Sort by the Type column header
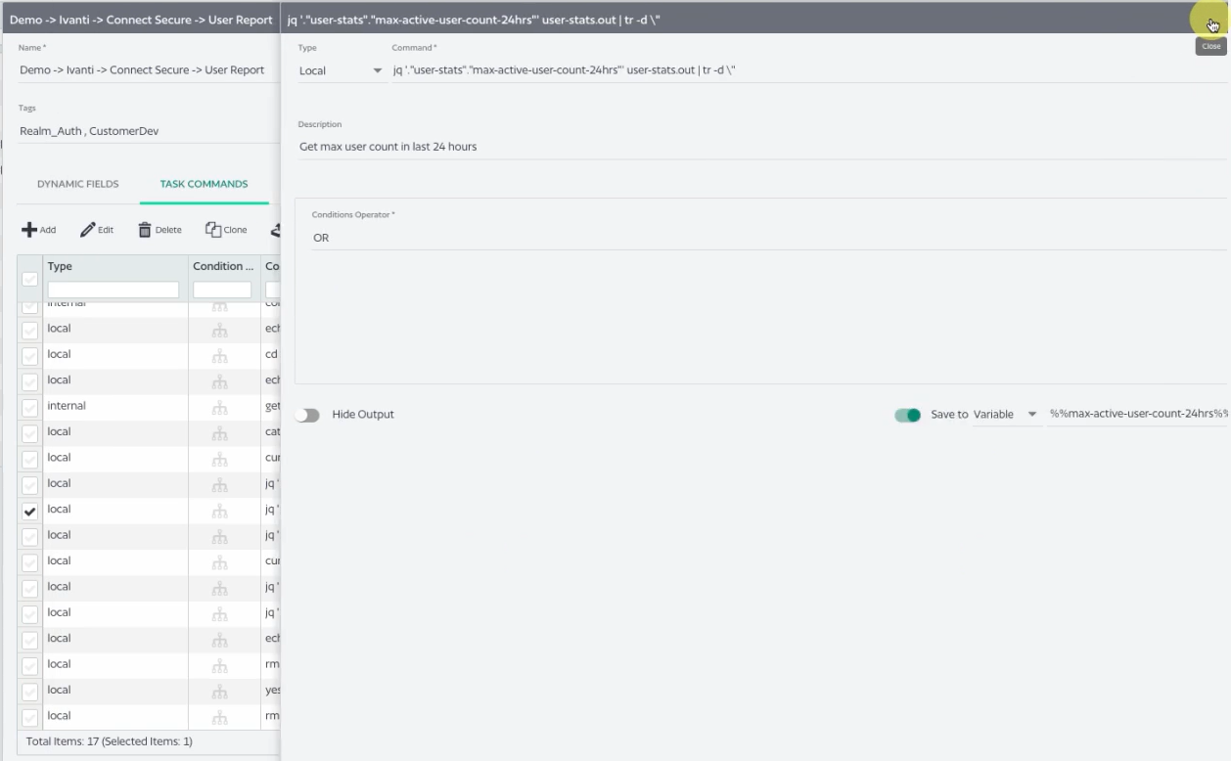Screen dimensions: 1231x761 pyautogui.click(x=60, y=266)
